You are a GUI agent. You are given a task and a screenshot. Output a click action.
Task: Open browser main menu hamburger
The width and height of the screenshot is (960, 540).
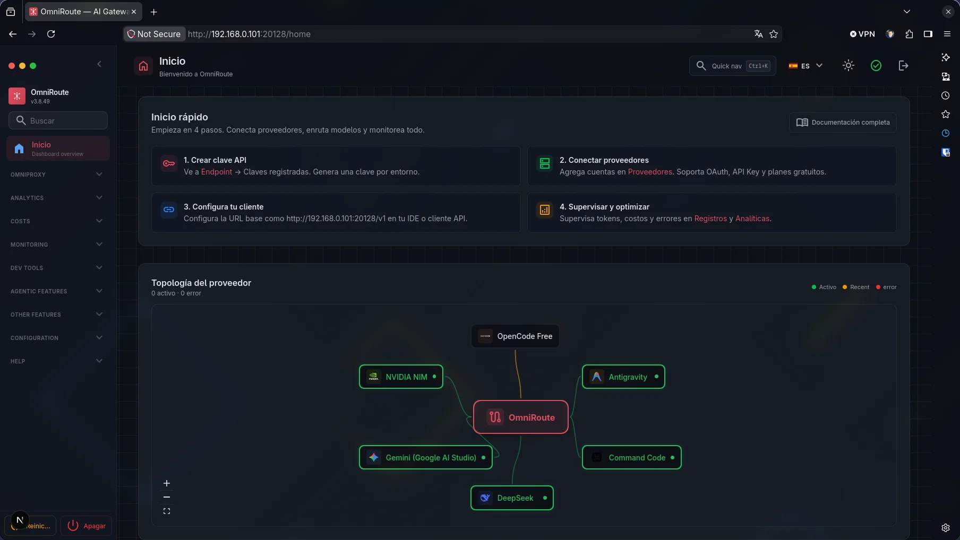click(947, 34)
